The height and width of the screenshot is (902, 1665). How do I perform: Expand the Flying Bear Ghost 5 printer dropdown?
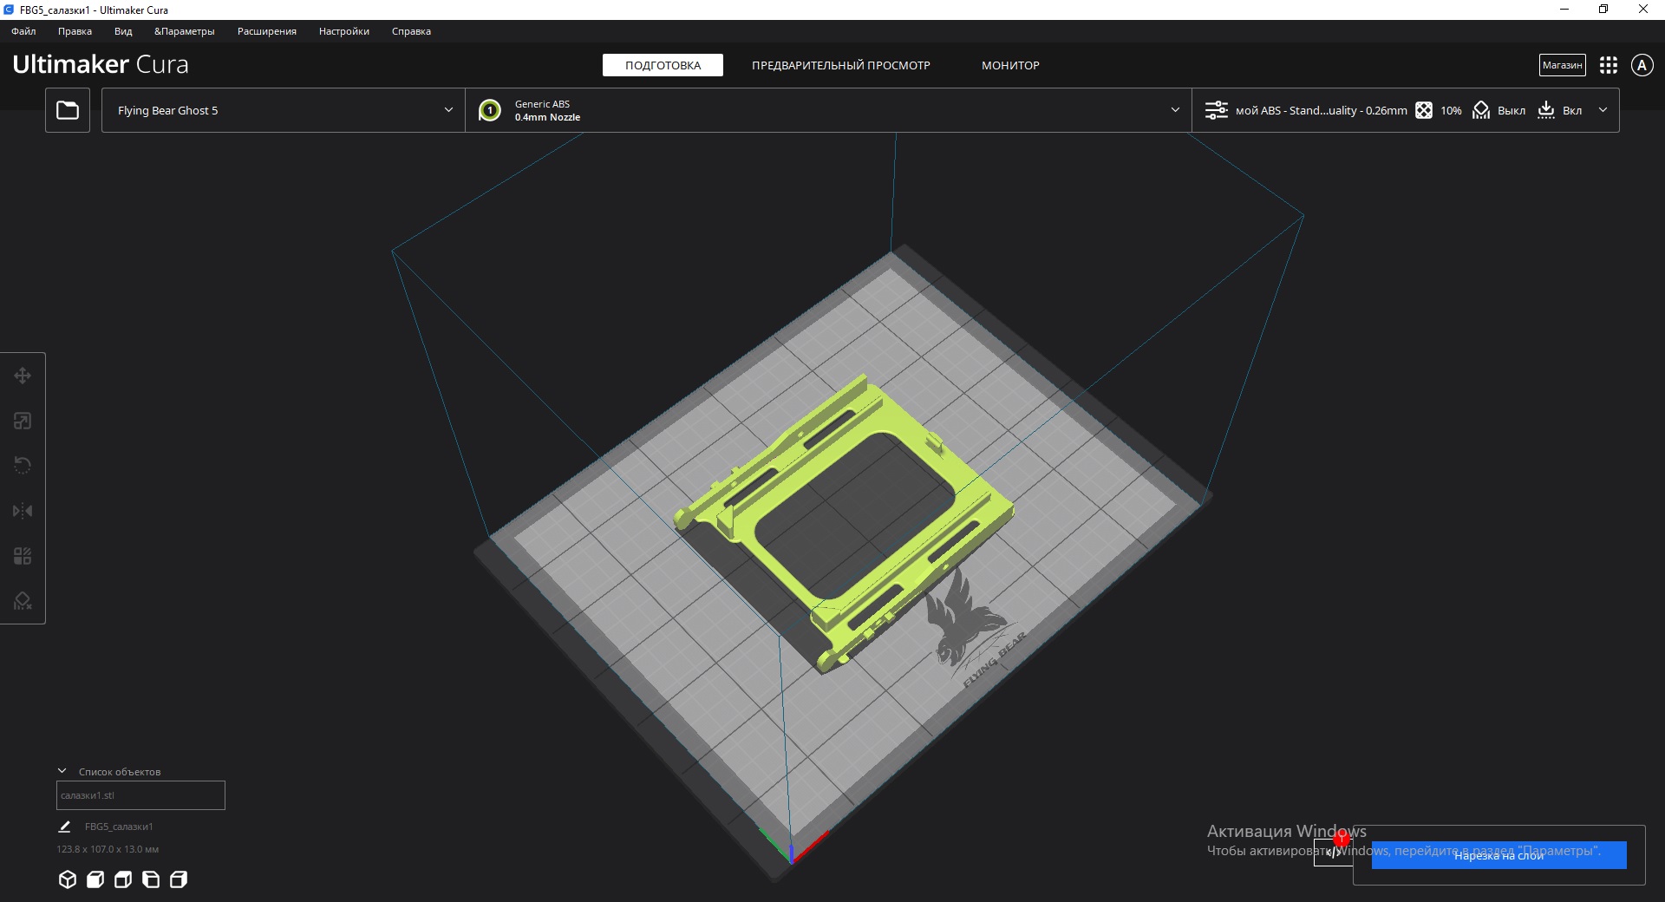point(284,110)
